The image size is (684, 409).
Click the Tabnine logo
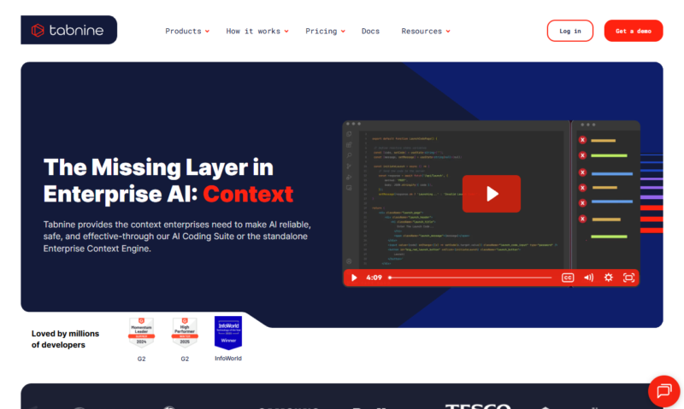coord(68,30)
